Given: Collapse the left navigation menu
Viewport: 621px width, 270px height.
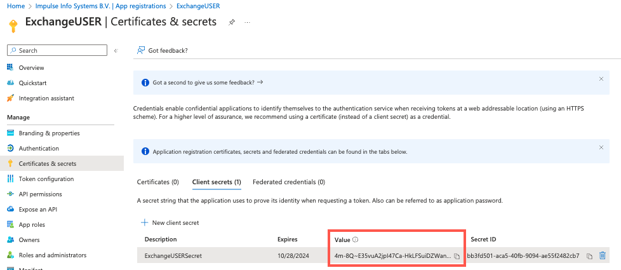Looking at the screenshot, I should pos(116,51).
